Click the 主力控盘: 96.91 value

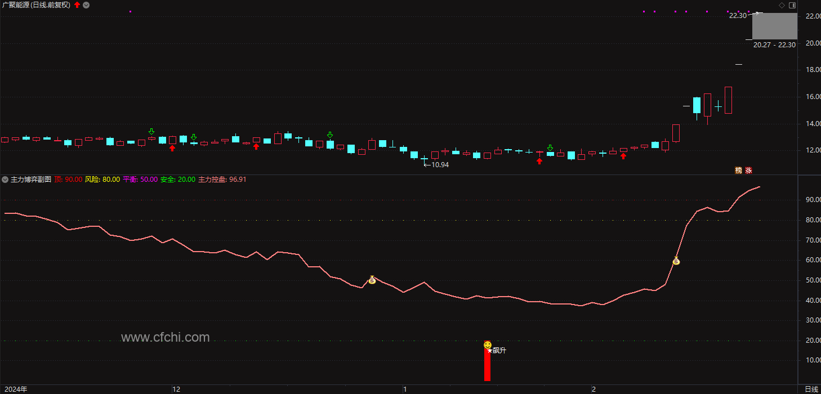tap(222, 180)
